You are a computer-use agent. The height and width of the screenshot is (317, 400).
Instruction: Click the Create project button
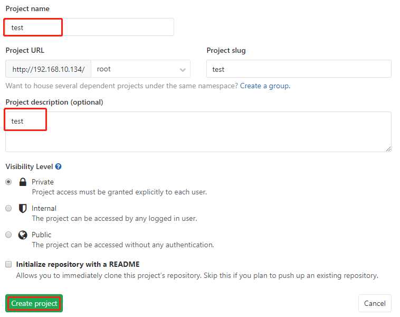click(x=34, y=303)
